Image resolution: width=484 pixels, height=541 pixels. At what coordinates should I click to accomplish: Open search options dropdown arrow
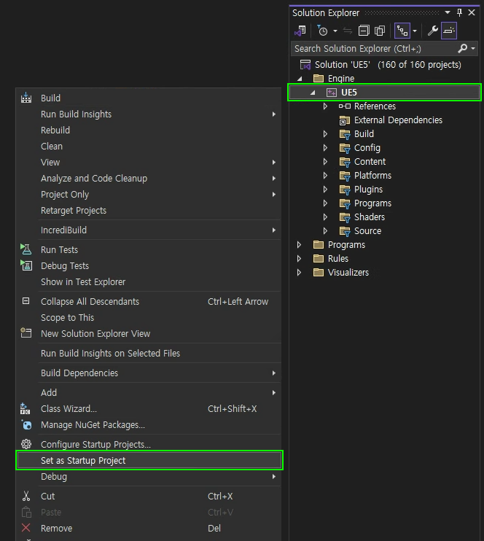pos(473,49)
